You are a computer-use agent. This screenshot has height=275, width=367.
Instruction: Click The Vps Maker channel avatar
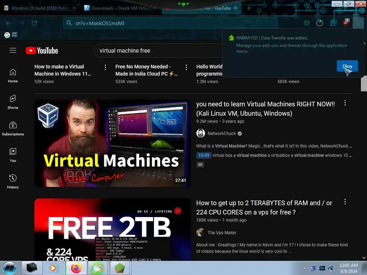[x=201, y=232]
